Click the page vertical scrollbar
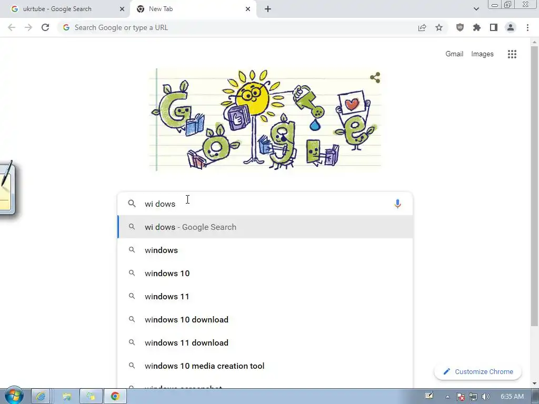The height and width of the screenshot is (404, 539). [x=534, y=186]
